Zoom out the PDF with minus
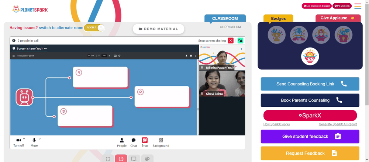Image resolution: width=369 pixels, height=162 pixels. tap(99, 56)
